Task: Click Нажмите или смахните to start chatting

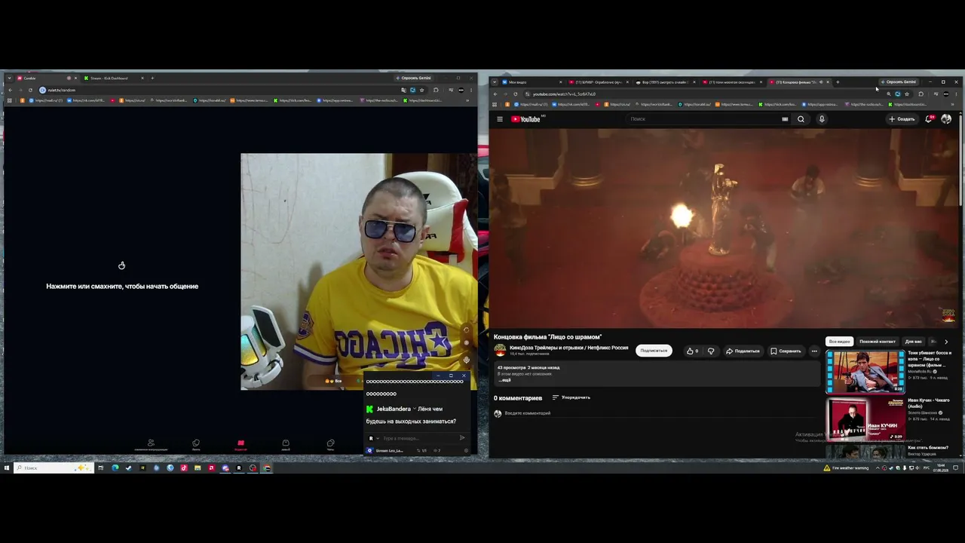Action: [x=122, y=287]
